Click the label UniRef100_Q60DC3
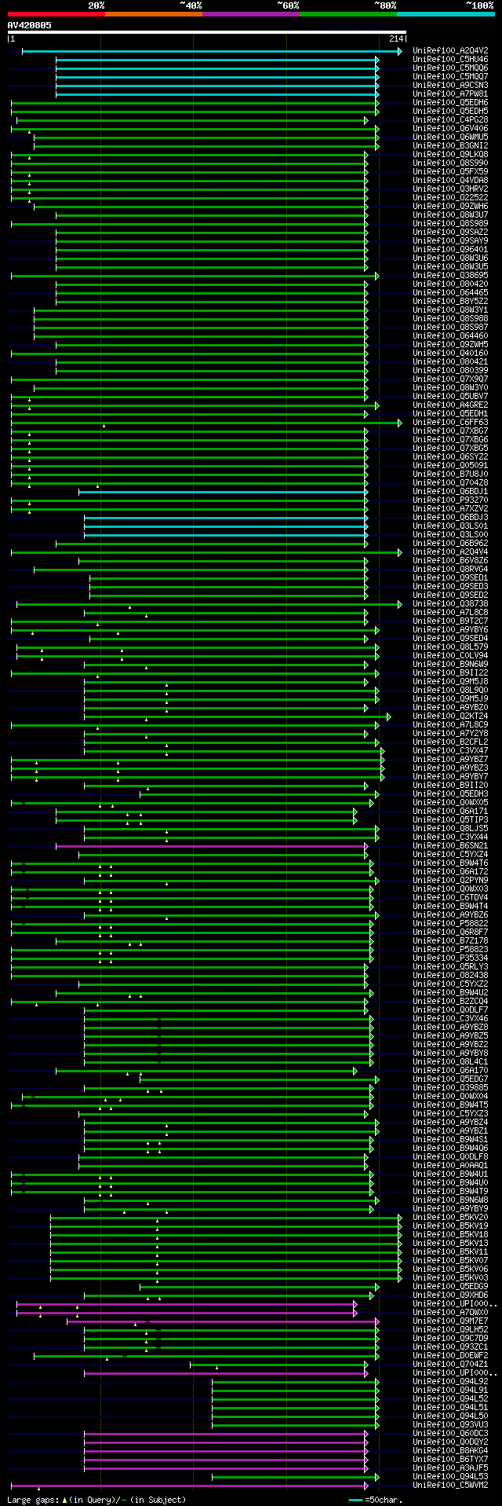 tap(450, 1433)
